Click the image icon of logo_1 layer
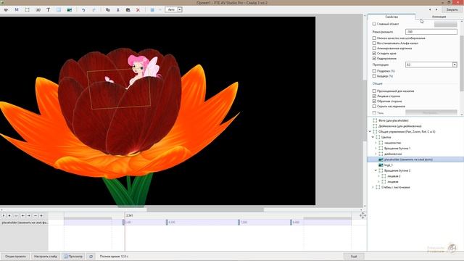 point(381,165)
